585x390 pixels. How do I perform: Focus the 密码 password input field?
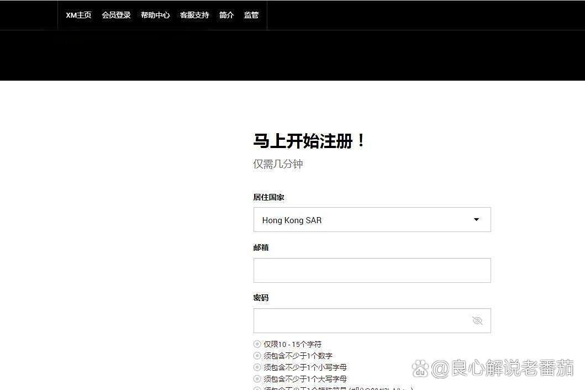[372, 320]
